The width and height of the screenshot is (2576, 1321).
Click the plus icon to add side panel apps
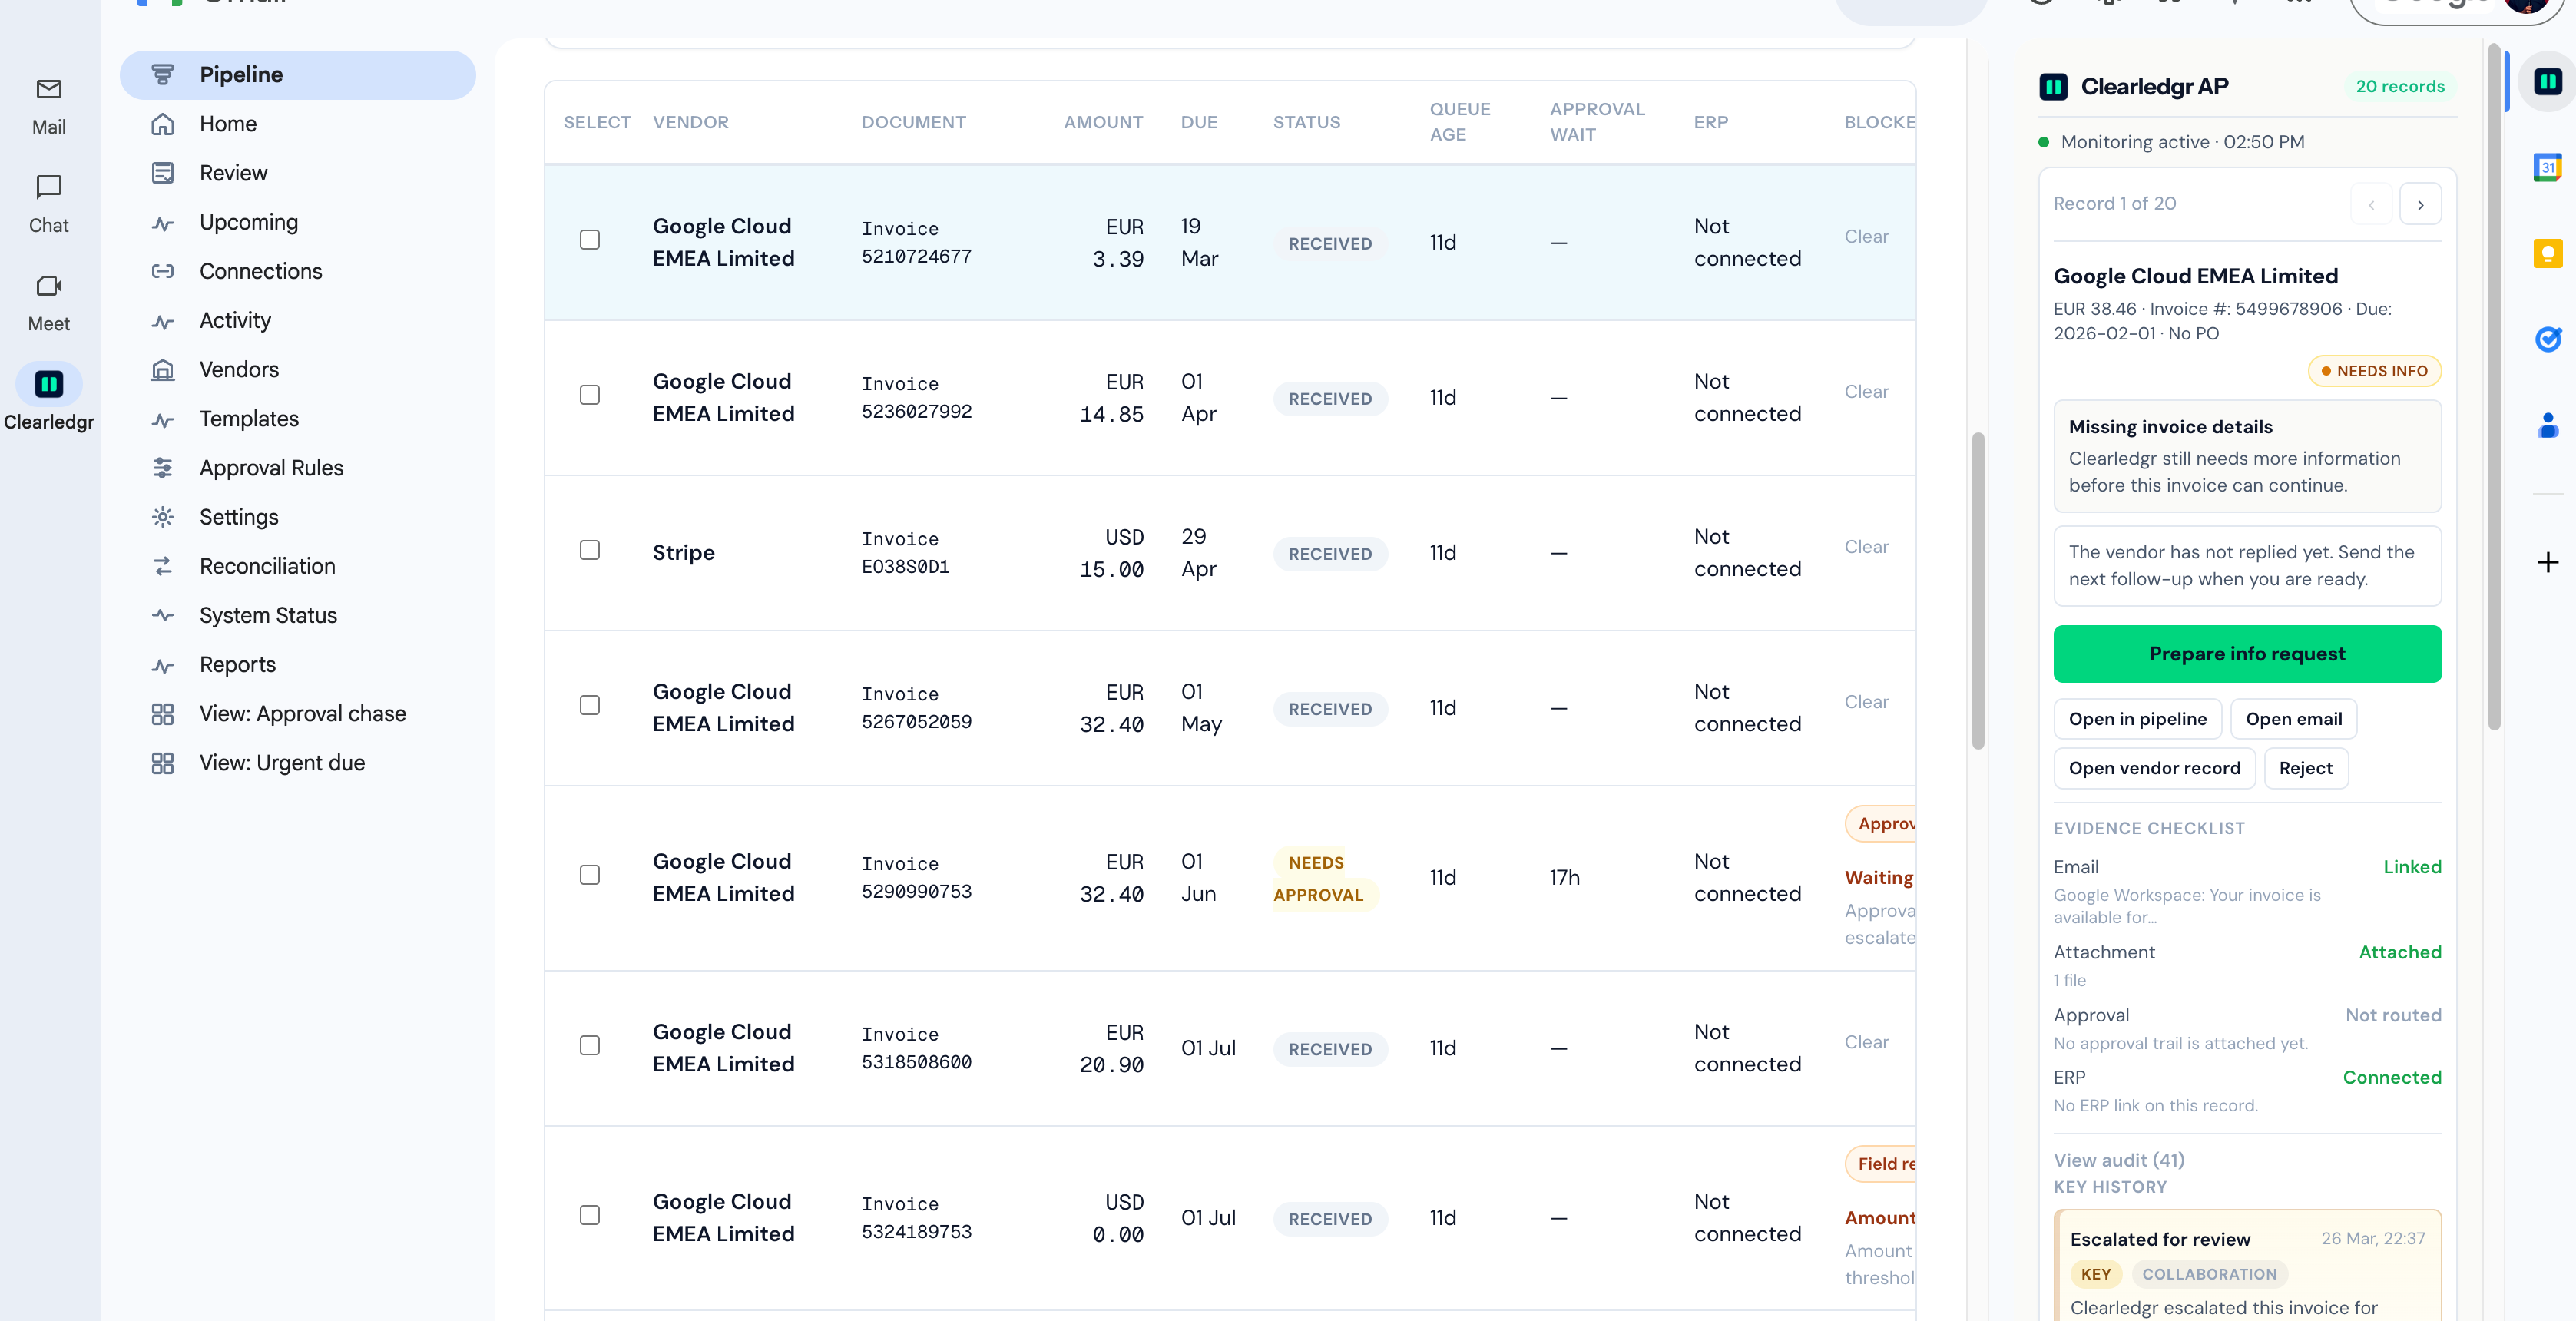point(2548,562)
